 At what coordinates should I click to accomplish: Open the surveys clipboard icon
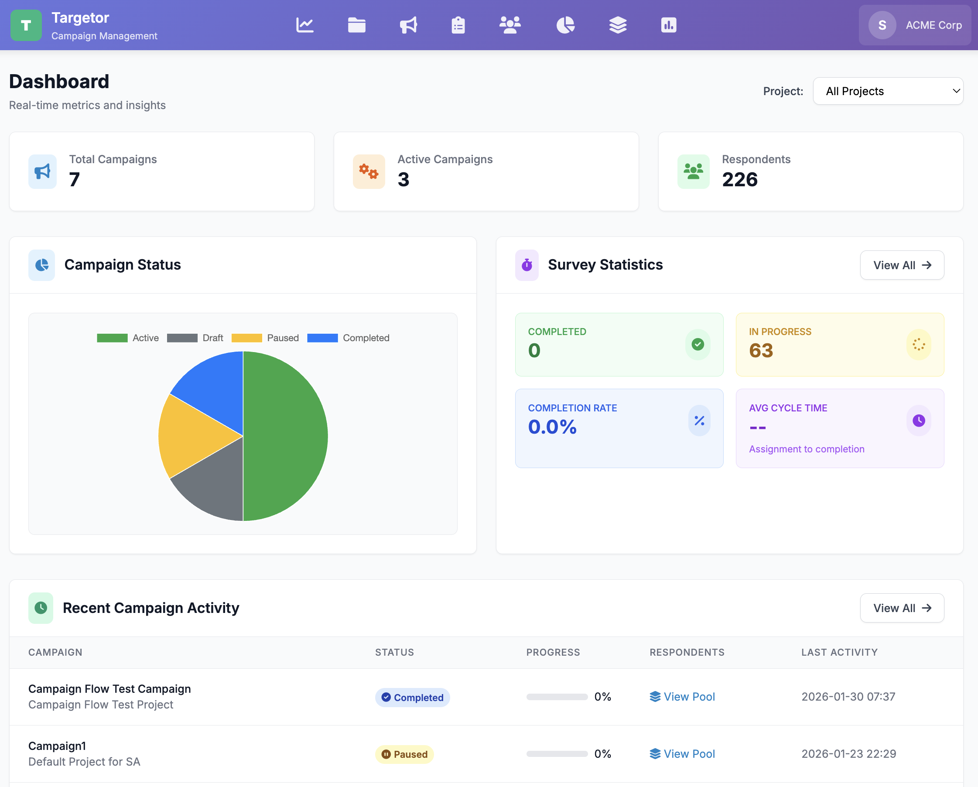pyautogui.click(x=458, y=25)
